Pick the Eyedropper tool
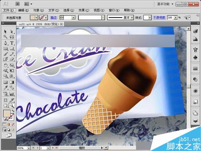This screenshot has width=201, height=151. (x=5, y=88)
